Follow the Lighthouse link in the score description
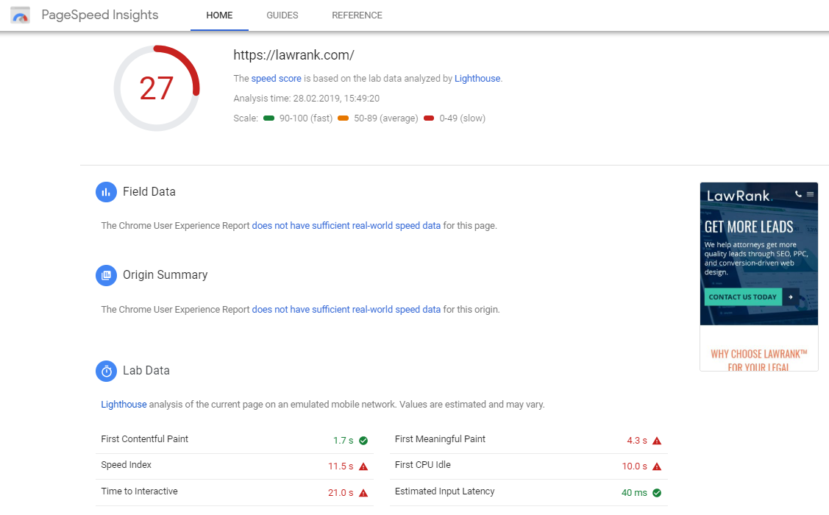The height and width of the screenshot is (515, 829). tap(477, 79)
